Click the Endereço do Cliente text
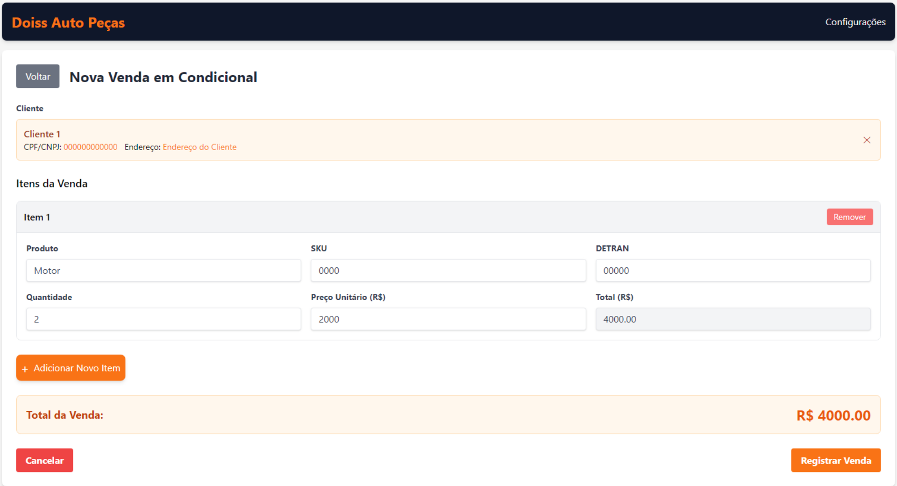The width and height of the screenshot is (897, 486). click(199, 147)
